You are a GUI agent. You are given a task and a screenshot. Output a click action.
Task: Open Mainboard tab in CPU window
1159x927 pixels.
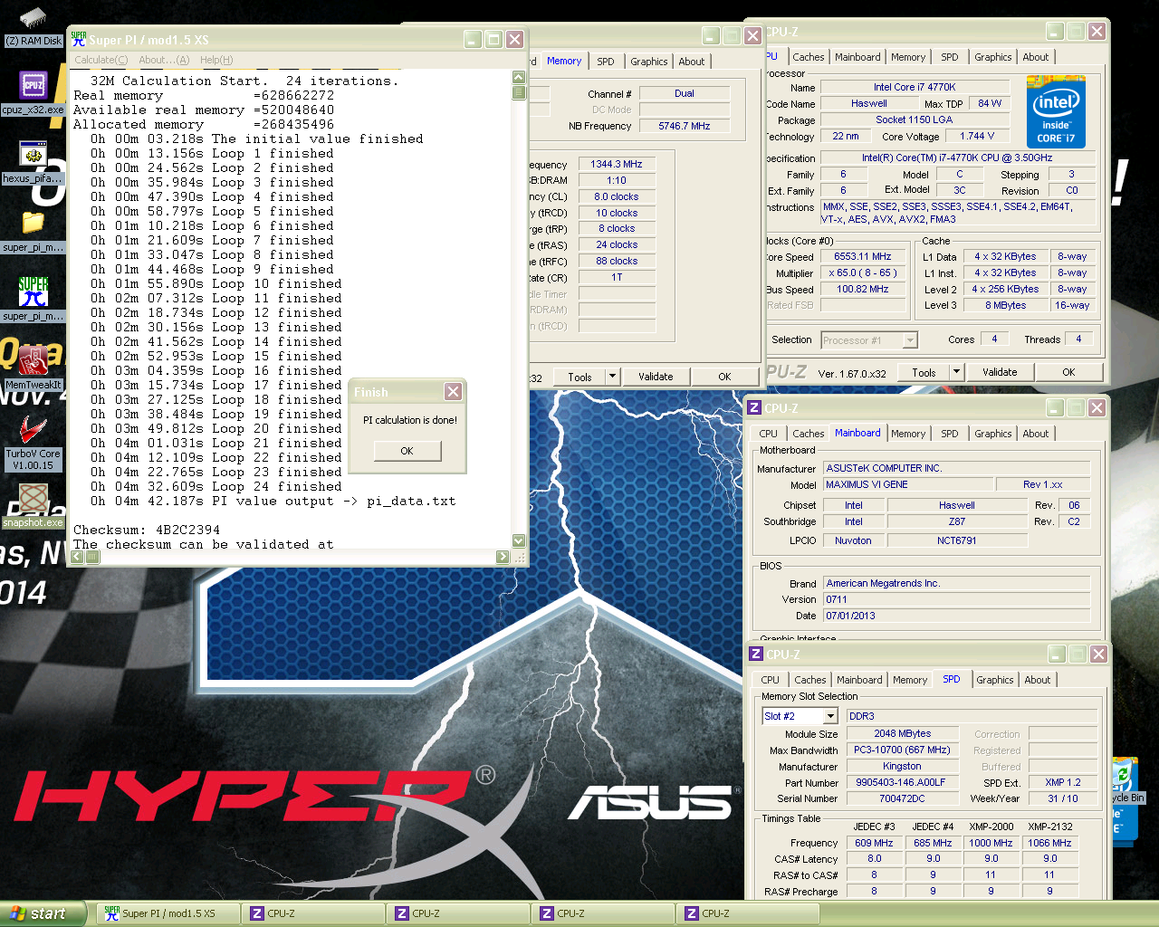point(857,57)
